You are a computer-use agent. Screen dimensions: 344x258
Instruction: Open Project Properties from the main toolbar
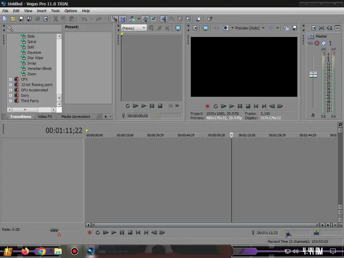pos(45,19)
